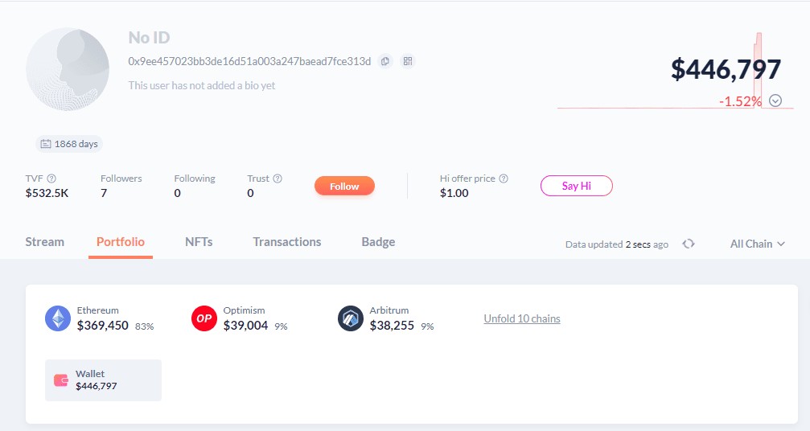This screenshot has height=431, width=810.
Task: Open the All Chain dropdown
Action: coord(757,244)
